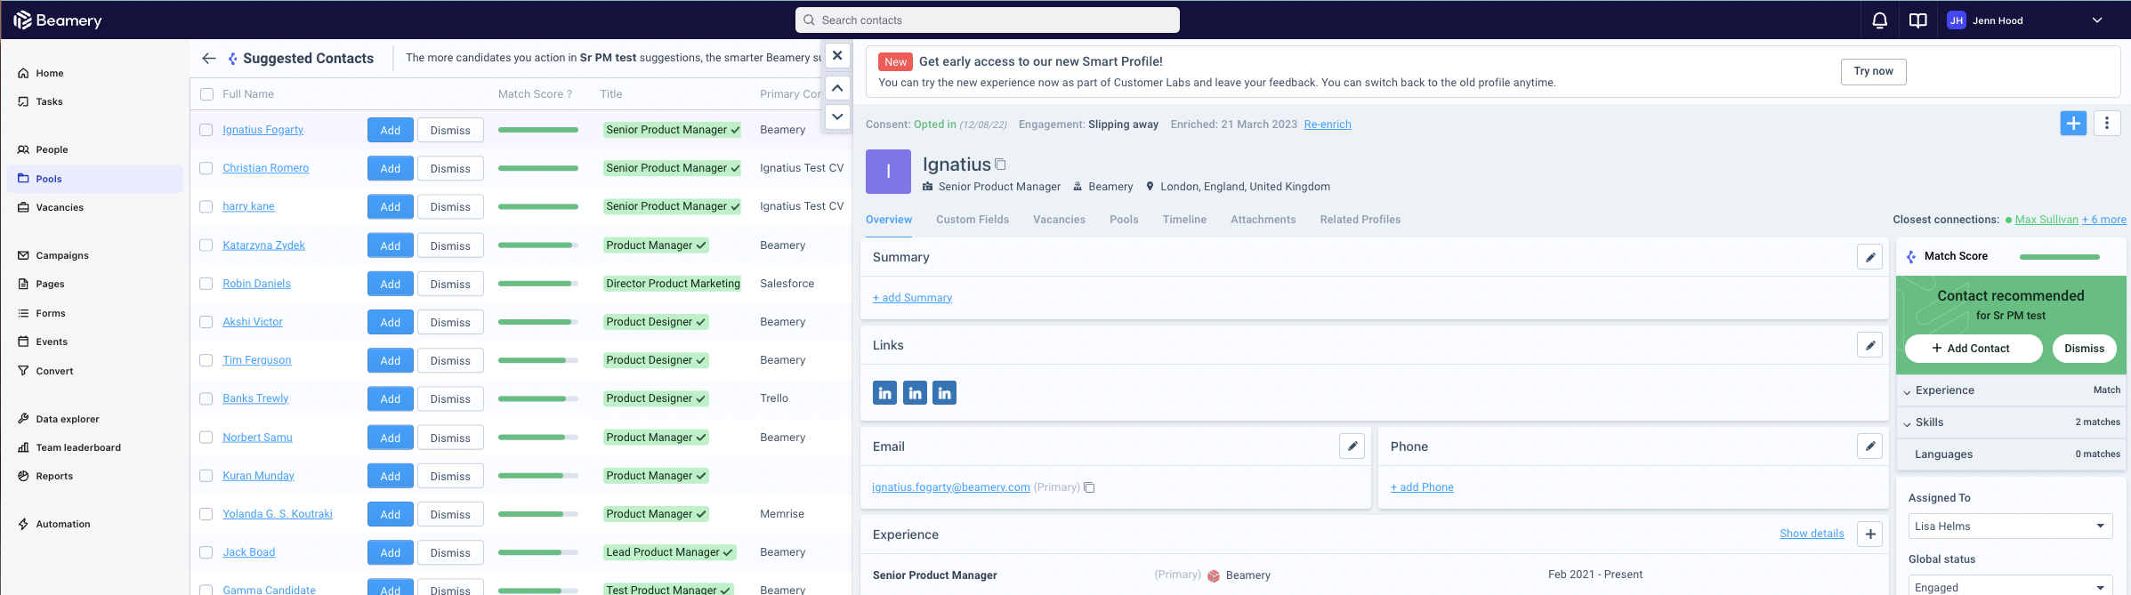Image resolution: width=2131 pixels, height=595 pixels.
Task: Click the Re-enrich link
Action: click(x=1328, y=125)
